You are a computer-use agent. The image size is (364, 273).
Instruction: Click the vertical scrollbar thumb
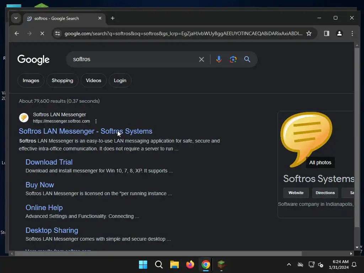click(357, 138)
